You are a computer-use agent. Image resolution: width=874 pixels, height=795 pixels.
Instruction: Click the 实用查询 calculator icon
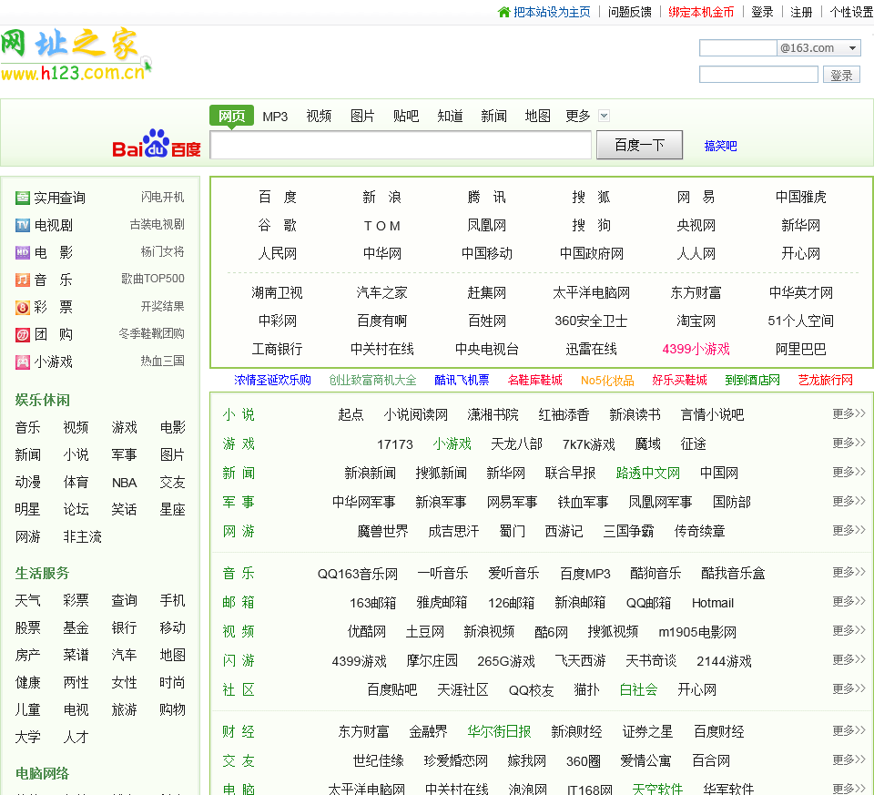click(x=23, y=198)
